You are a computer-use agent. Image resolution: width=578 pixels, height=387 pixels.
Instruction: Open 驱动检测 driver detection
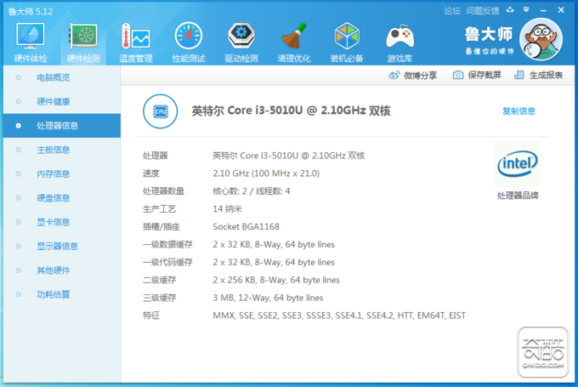pyautogui.click(x=241, y=36)
